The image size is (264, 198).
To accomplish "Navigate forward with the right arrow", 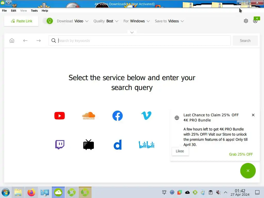I will (39, 40).
